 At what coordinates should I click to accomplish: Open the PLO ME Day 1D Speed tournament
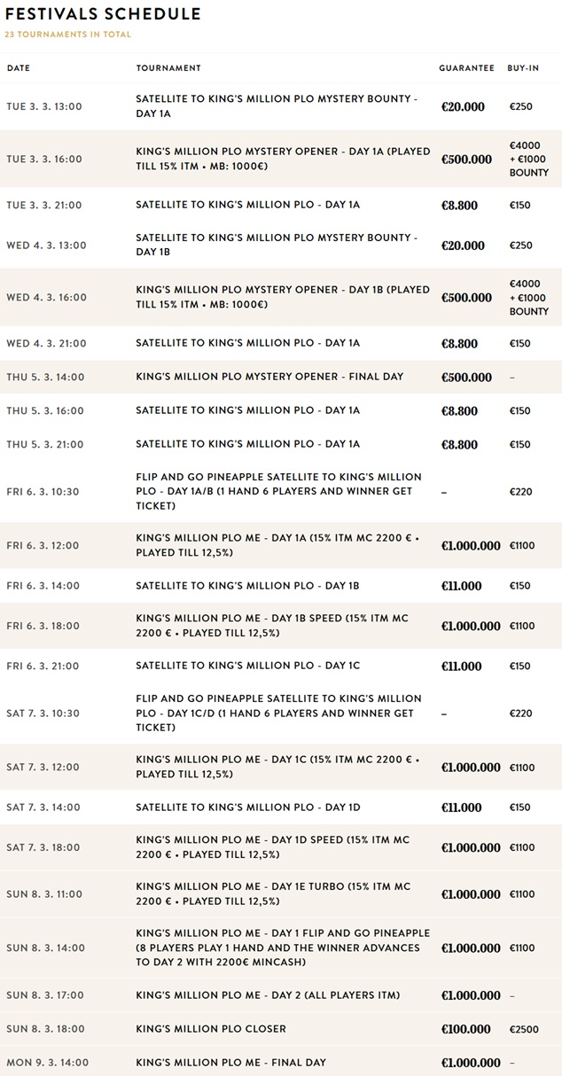[x=272, y=847]
